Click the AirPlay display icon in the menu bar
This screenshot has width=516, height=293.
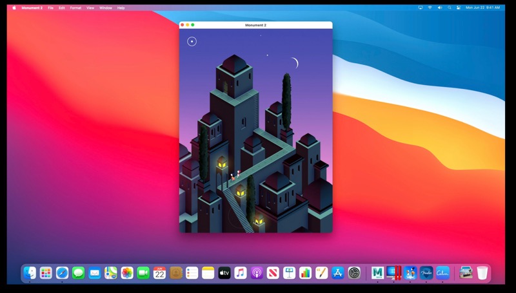coord(421,8)
